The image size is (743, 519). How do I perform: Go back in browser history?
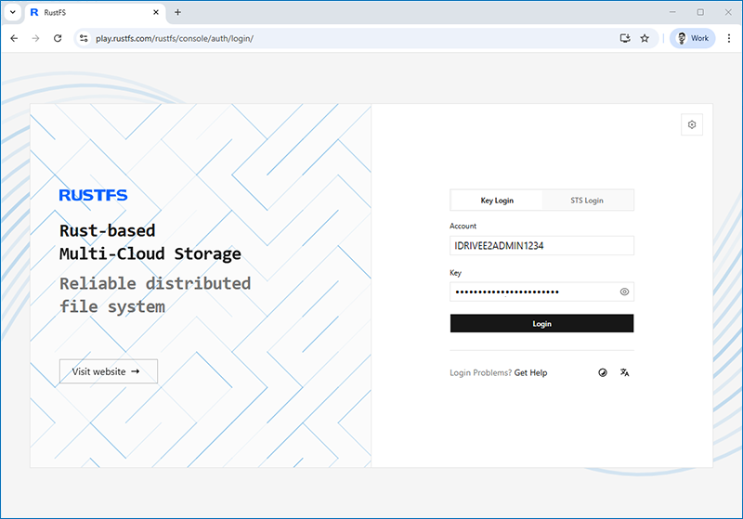pos(14,38)
